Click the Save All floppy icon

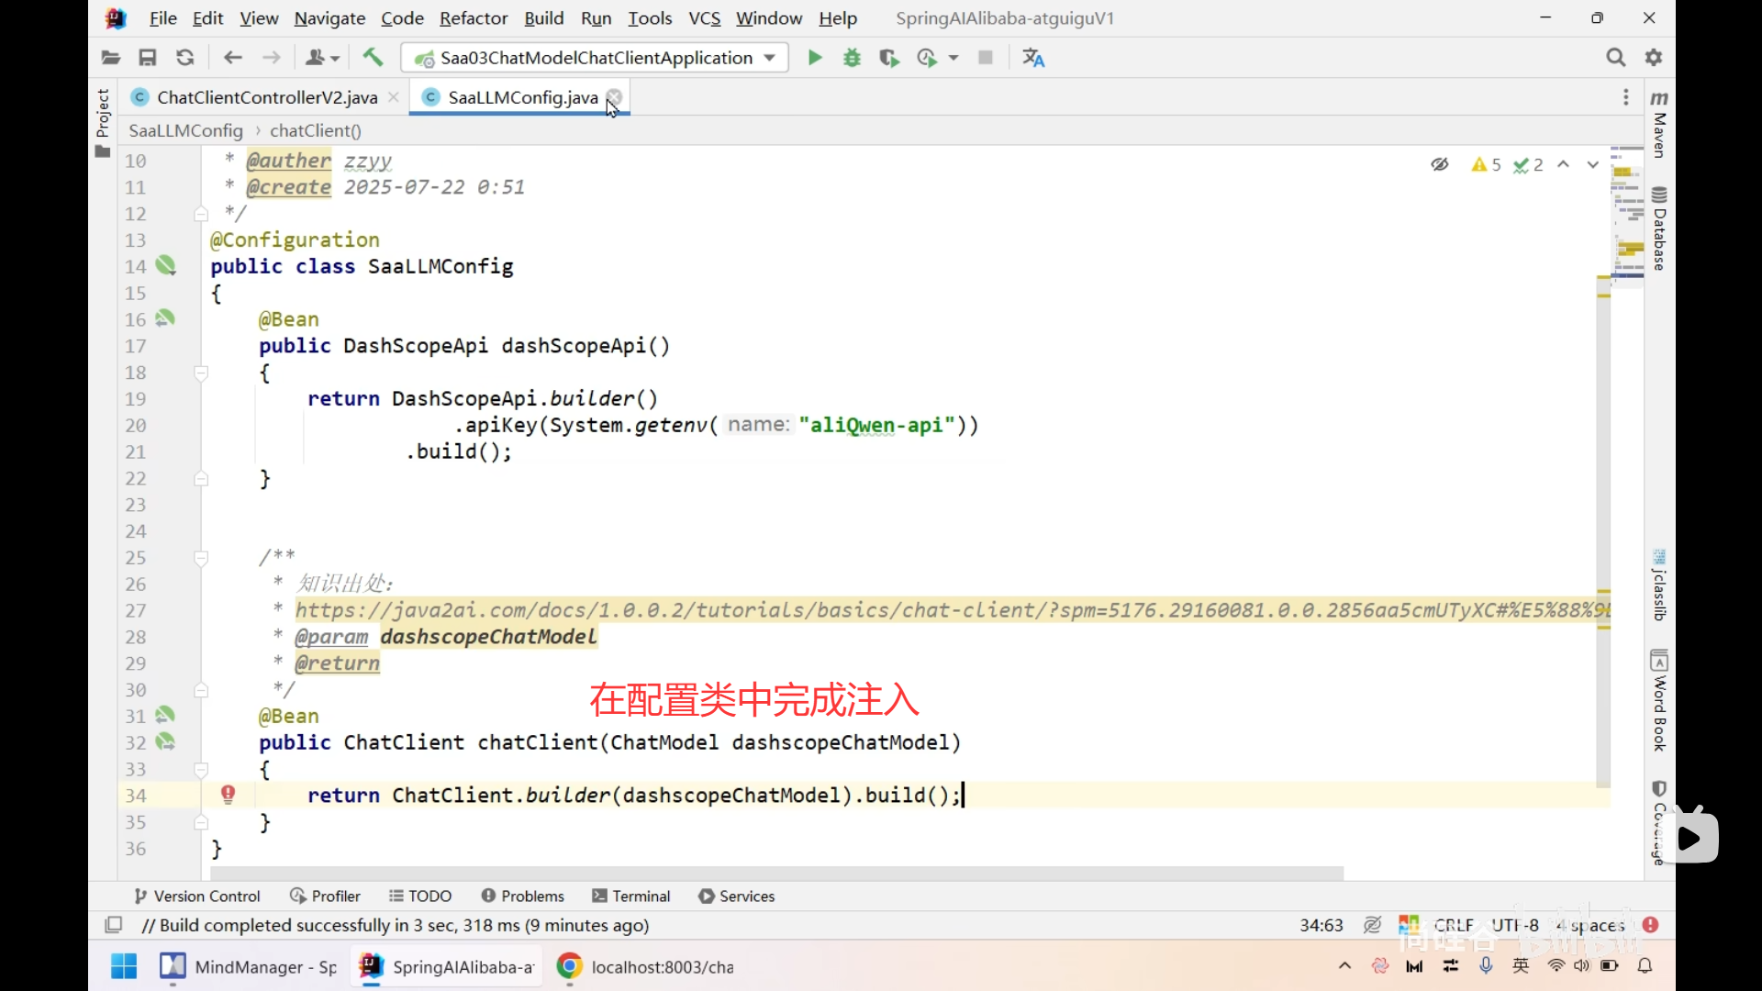(x=147, y=58)
